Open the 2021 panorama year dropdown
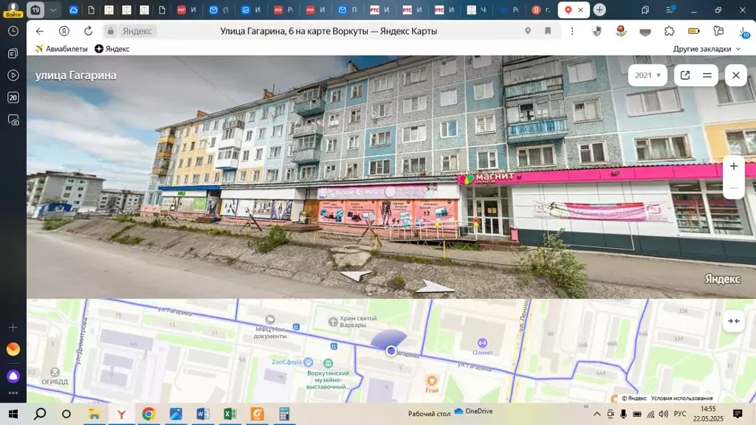Screen dimensions: 756x425 tap(647, 75)
